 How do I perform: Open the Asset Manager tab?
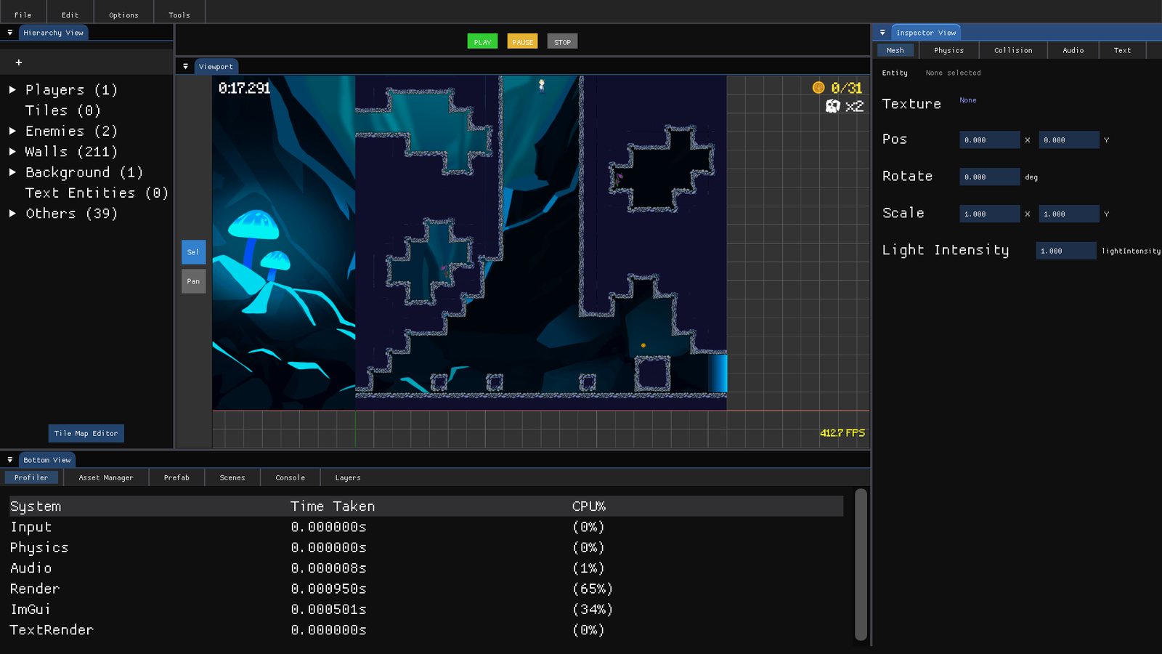106,477
